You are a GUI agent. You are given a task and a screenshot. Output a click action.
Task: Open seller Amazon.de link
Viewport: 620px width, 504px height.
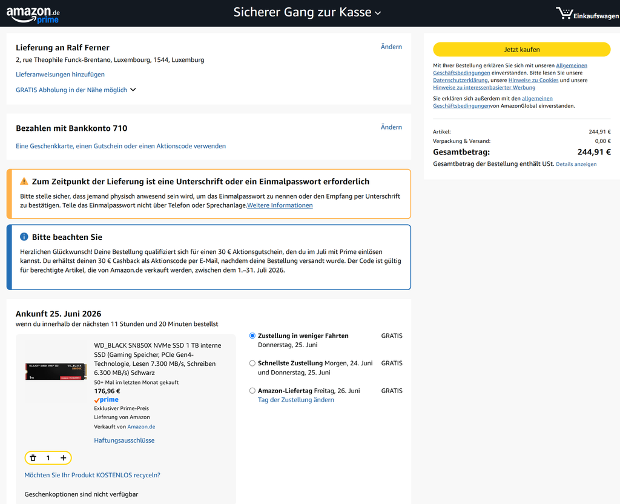coord(141,427)
